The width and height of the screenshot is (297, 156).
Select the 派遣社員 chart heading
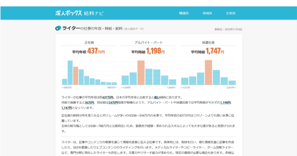point(208,43)
